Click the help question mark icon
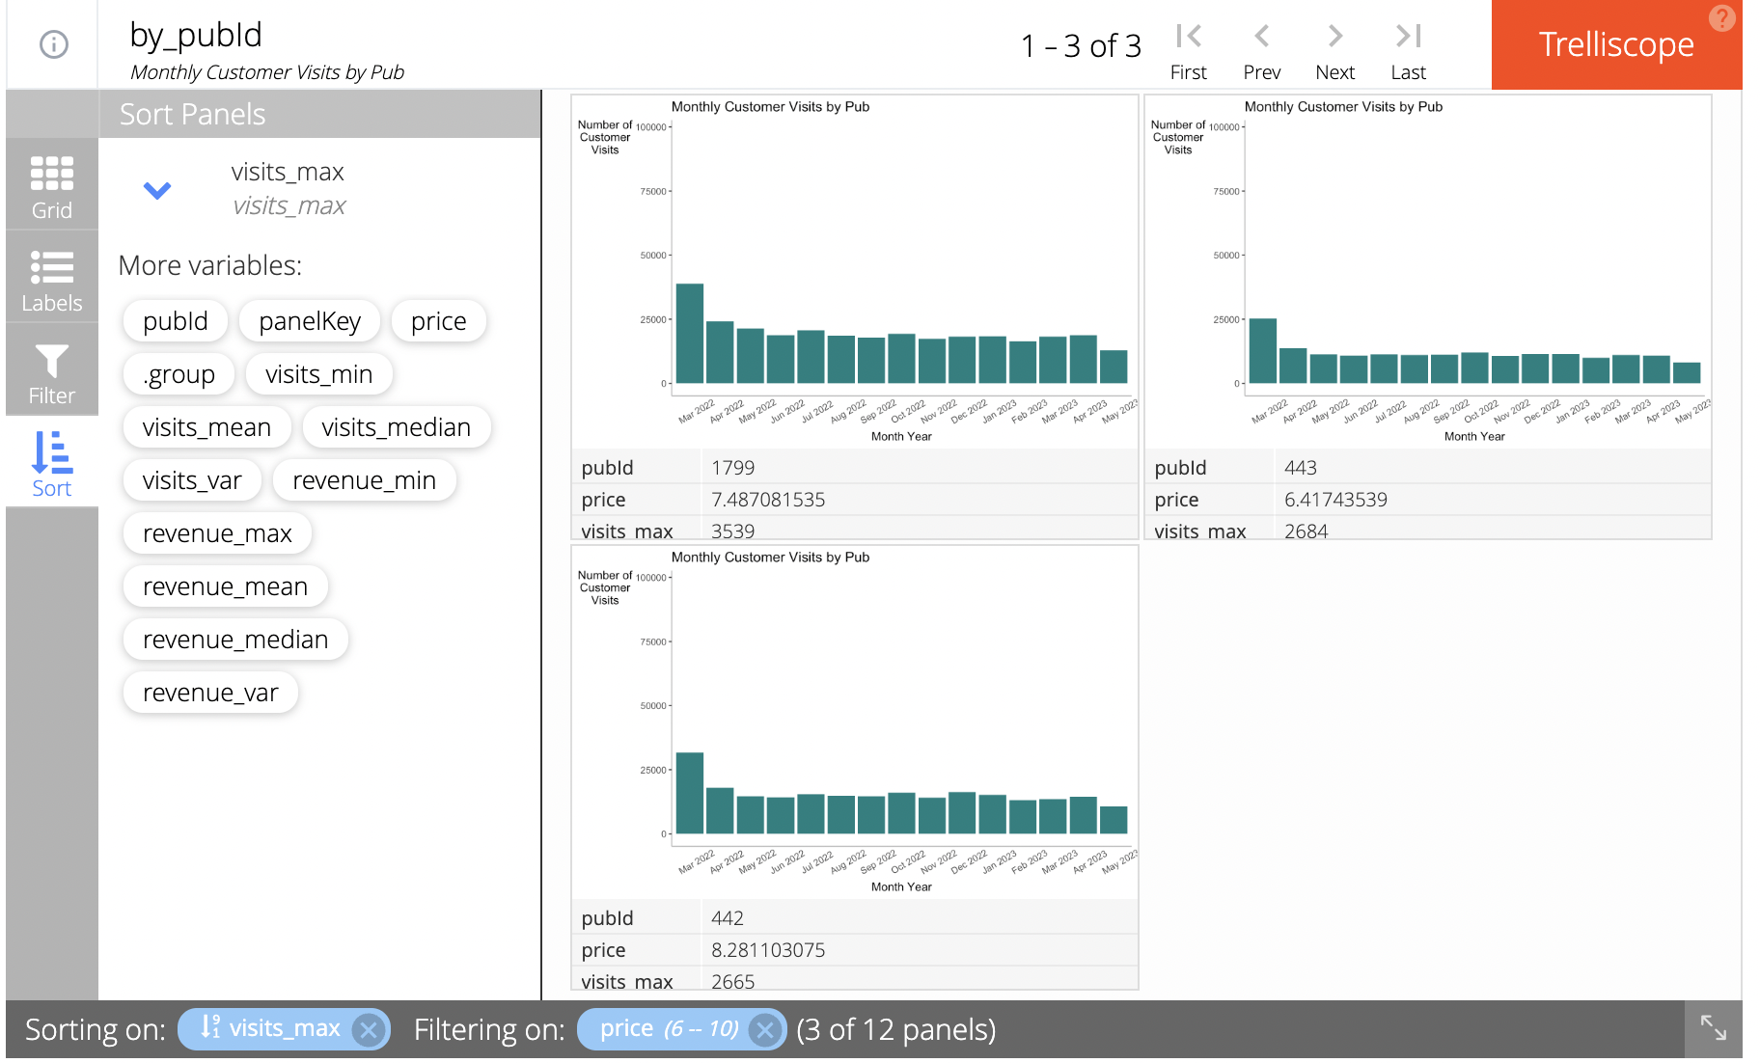 [x=1721, y=18]
